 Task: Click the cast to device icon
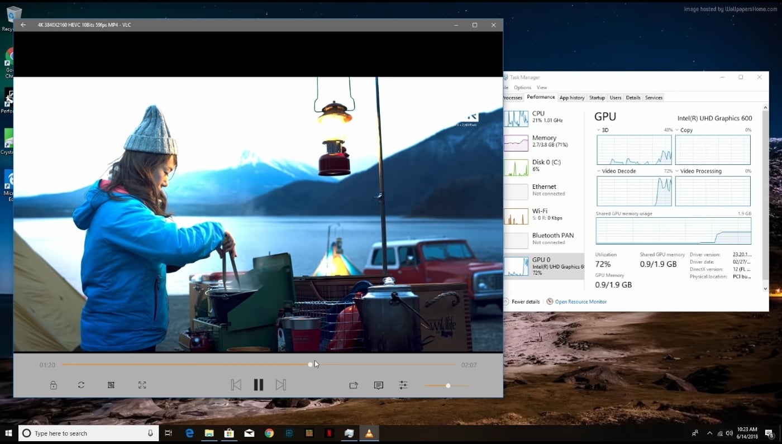point(354,385)
